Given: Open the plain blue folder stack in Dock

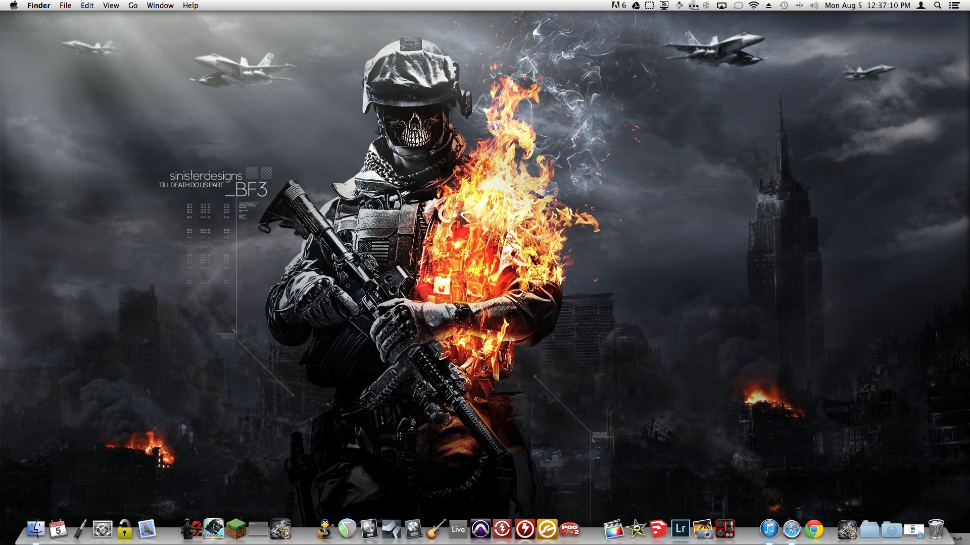Looking at the screenshot, I should pos(869,529).
